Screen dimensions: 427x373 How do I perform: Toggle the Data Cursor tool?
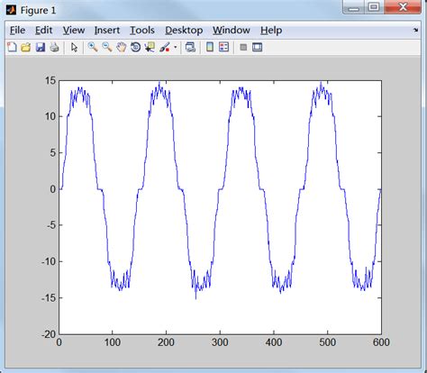pos(150,47)
